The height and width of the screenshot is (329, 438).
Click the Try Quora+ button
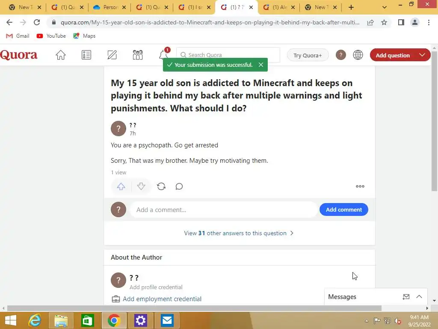click(308, 55)
